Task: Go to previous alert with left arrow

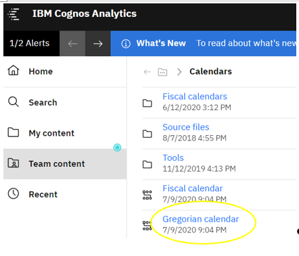Action: pos(72,43)
